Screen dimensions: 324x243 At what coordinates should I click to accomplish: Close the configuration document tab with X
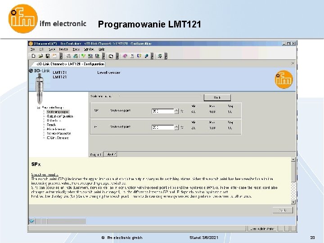coord(292,63)
